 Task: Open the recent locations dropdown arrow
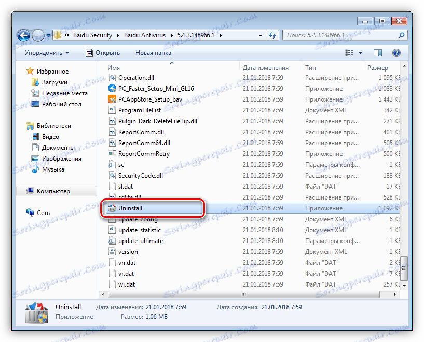point(48,35)
